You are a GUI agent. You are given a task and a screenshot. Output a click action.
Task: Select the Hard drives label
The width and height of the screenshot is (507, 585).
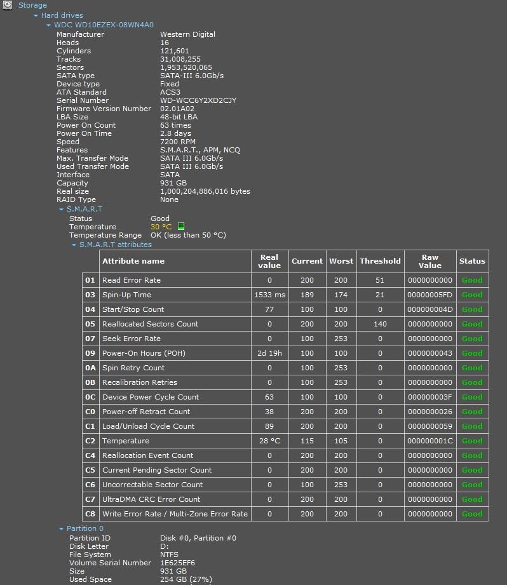(62, 15)
